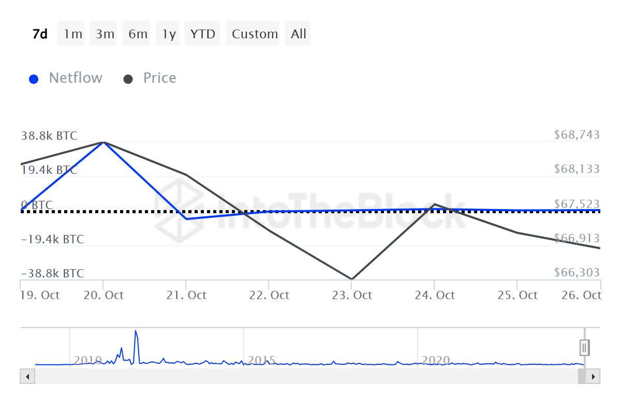Select the 1m timeframe

71,33
